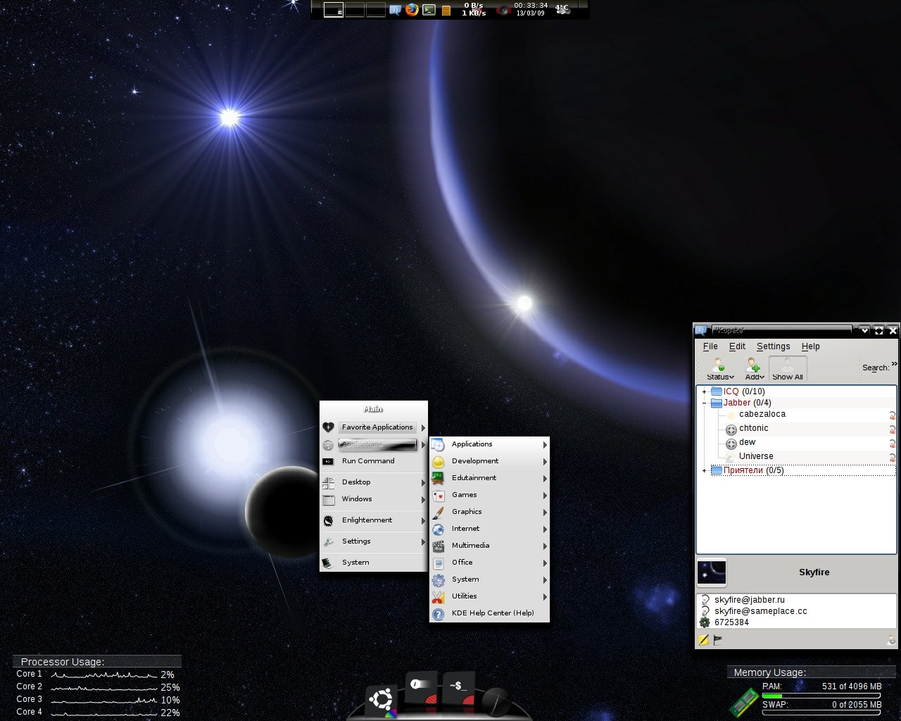Open Kopete Help menu

810,346
